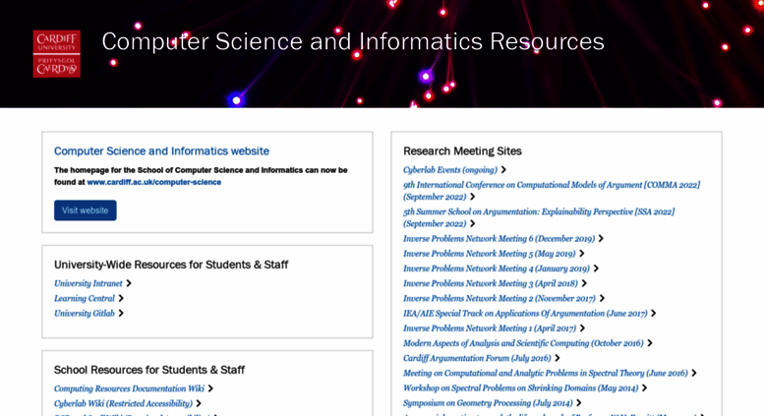Click Computer Science and Informatics Resources banner title

pos(353,41)
